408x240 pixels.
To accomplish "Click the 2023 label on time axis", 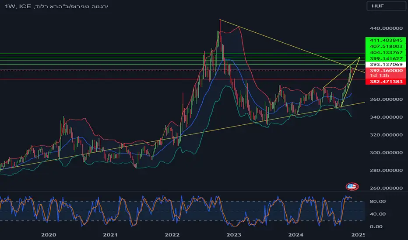I will tap(234, 235).
